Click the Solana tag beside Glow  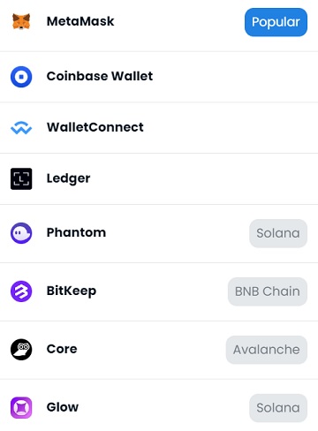click(278, 408)
